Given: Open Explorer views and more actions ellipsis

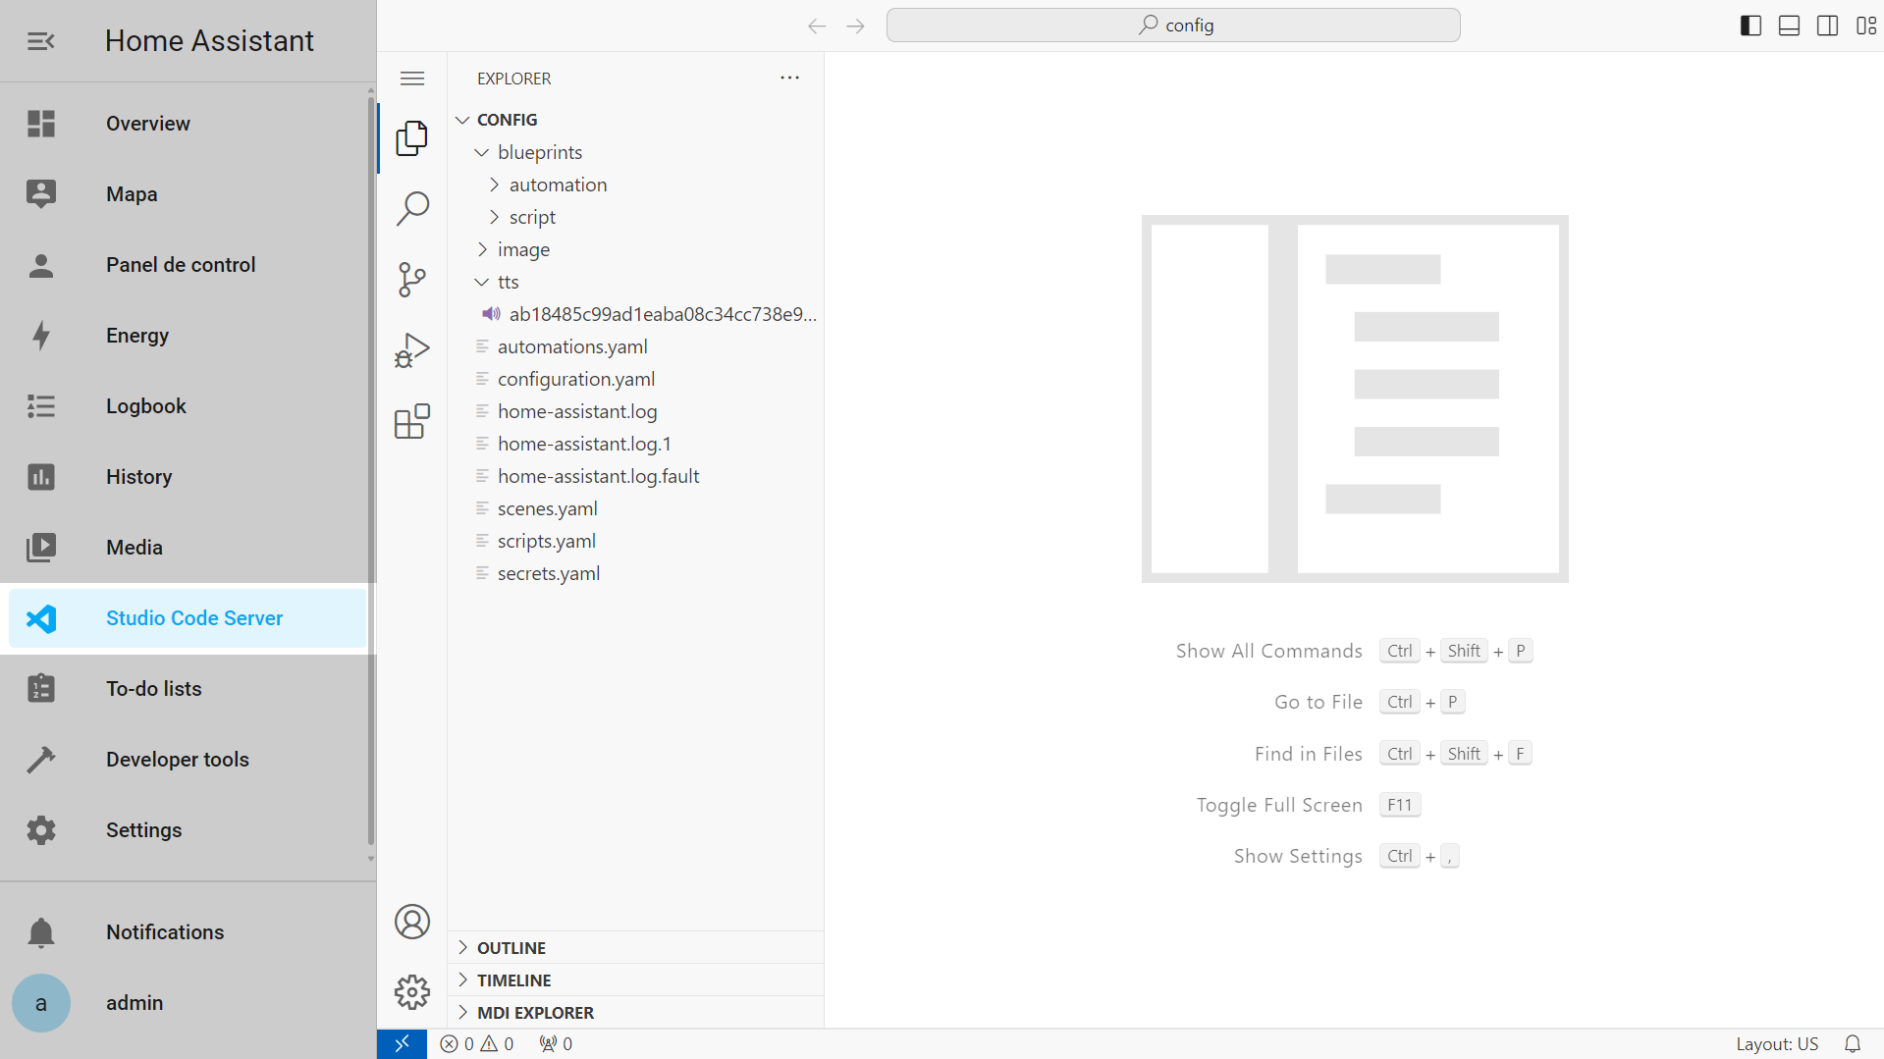Looking at the screenshot, I should [x=790, y=78].
